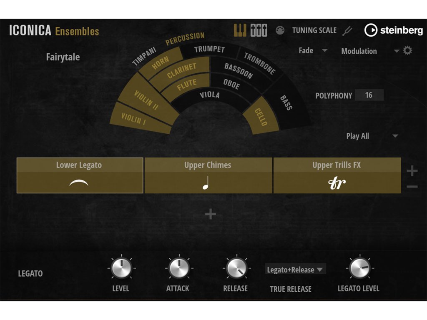Add articulation slot with large plus

pos(412,171)
